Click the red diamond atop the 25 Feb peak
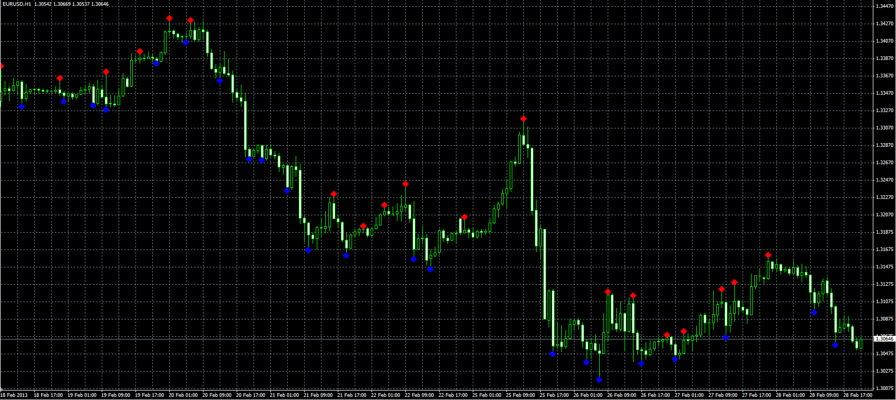Image resolution: width=896 pixels, height=400 pixels. point(523,119)
